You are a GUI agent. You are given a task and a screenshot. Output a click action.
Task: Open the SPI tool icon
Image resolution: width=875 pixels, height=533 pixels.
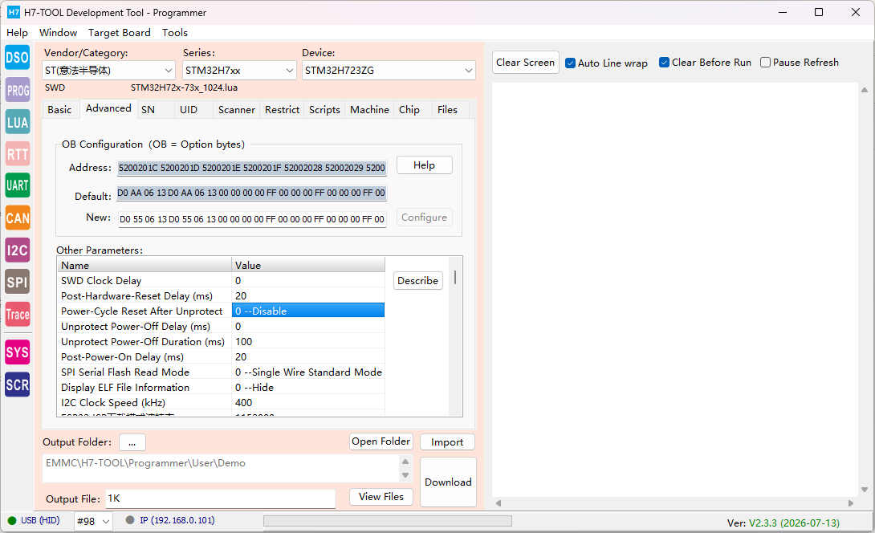pyautogui.click(x=18, y=282)
